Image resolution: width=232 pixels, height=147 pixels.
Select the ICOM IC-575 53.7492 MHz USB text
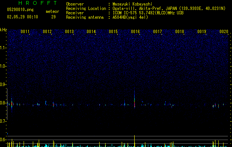coord(148,13)
